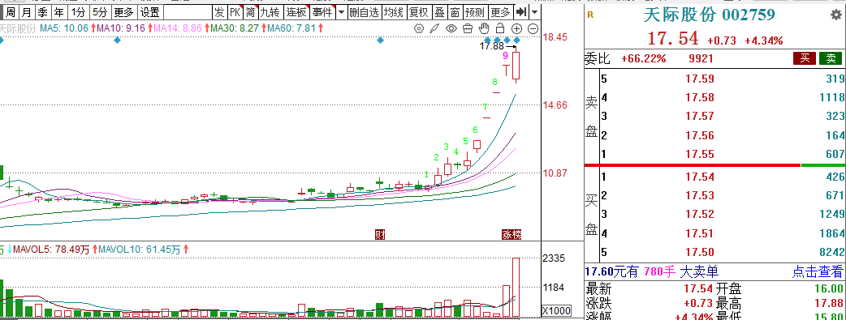Click MAVOL5: 78.49万 volume label

[52, 250]
